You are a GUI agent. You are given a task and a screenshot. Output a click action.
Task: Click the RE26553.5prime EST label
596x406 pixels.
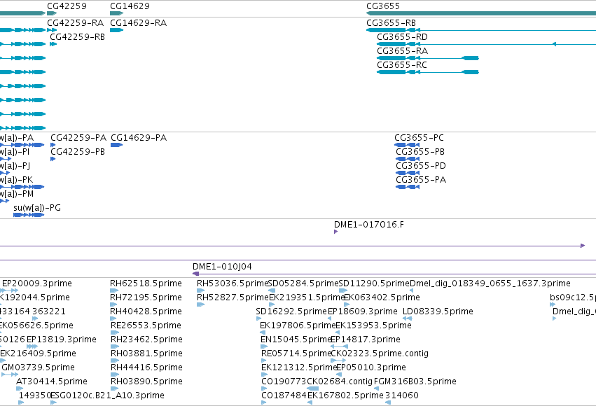[x=146, y=325]
